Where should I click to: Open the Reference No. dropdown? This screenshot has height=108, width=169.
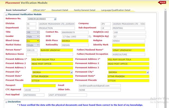click(x=55, y=19)
